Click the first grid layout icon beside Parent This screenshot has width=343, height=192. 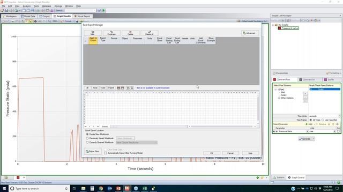pyautogui.click(x=118, y=88)
